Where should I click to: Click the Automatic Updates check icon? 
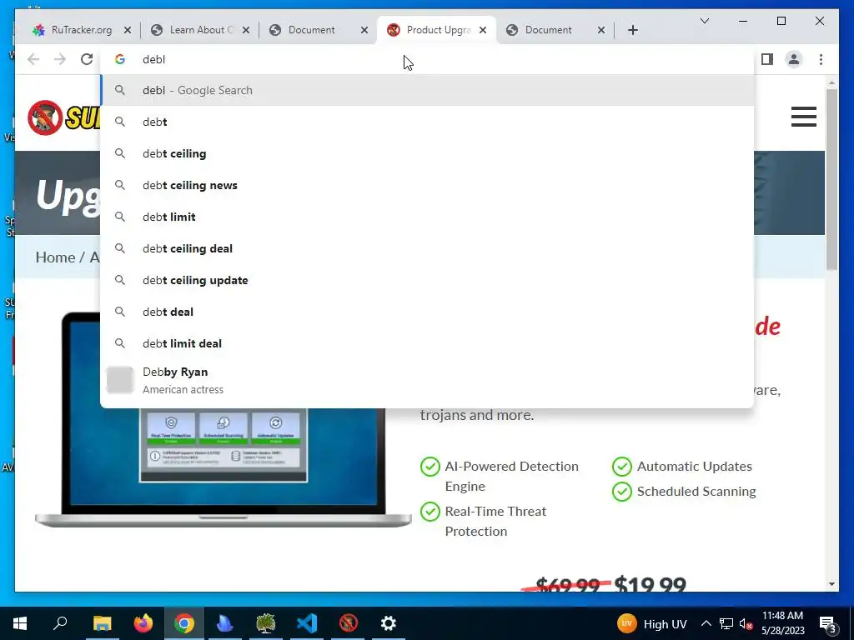[x=622, y=467]
